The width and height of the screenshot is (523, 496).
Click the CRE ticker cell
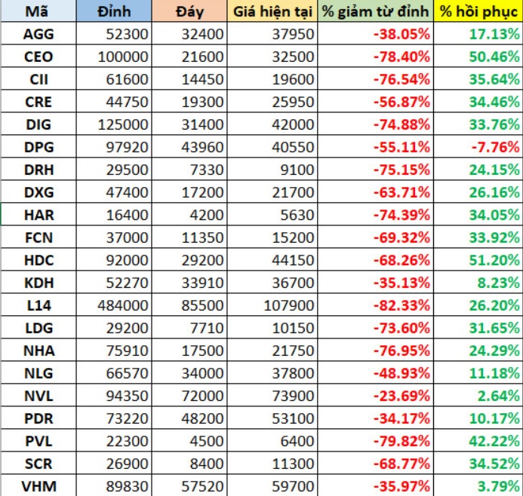pos(38,102)
